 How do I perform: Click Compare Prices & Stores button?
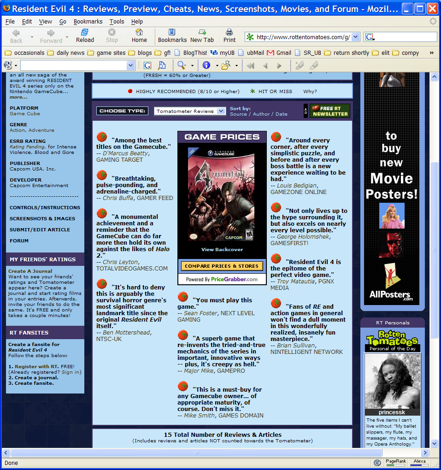pyautogui.click(x=222, y=266)
